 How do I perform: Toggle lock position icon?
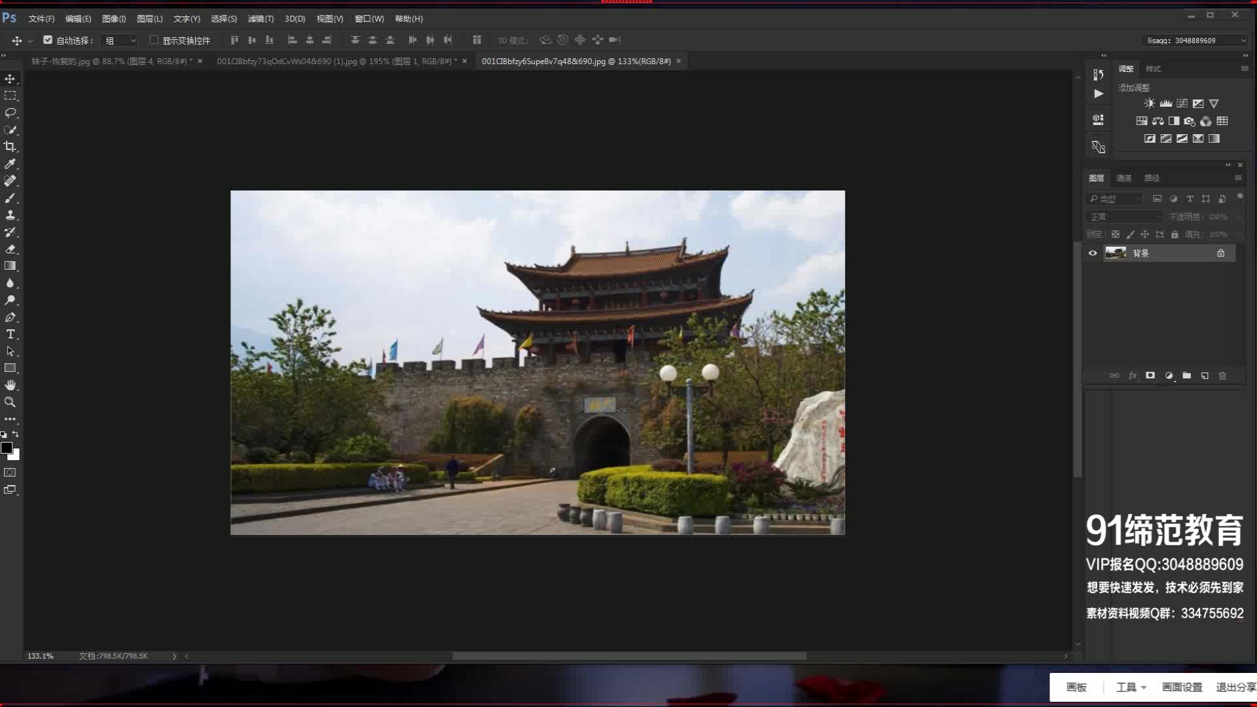tap(1145, 234)
